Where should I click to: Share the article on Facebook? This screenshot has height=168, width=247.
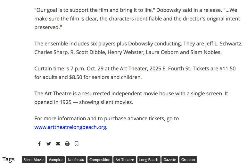tap(39, 144)
